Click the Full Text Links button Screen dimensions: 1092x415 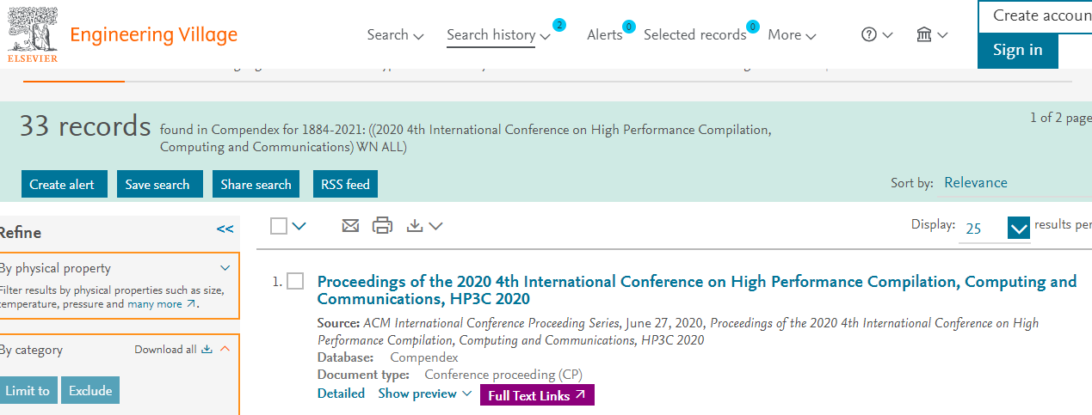tap(537, 395)
